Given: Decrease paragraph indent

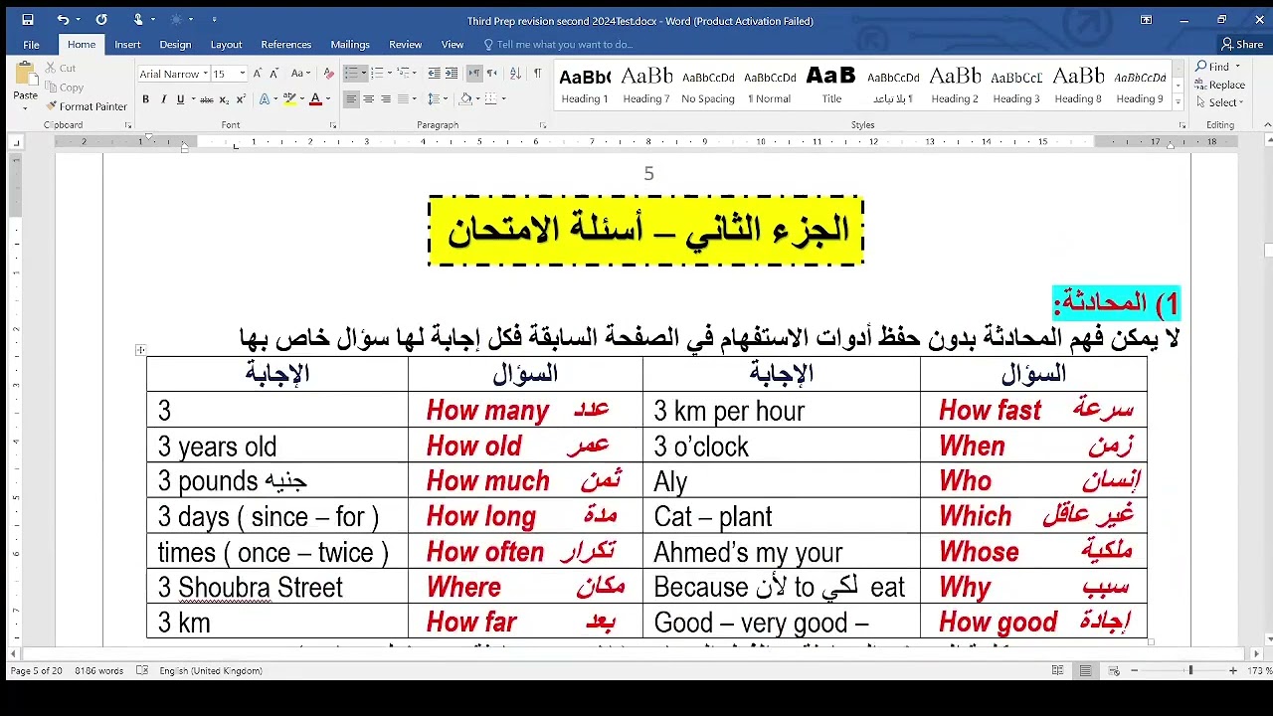Looking at the screenshot, I should (434, 74).
